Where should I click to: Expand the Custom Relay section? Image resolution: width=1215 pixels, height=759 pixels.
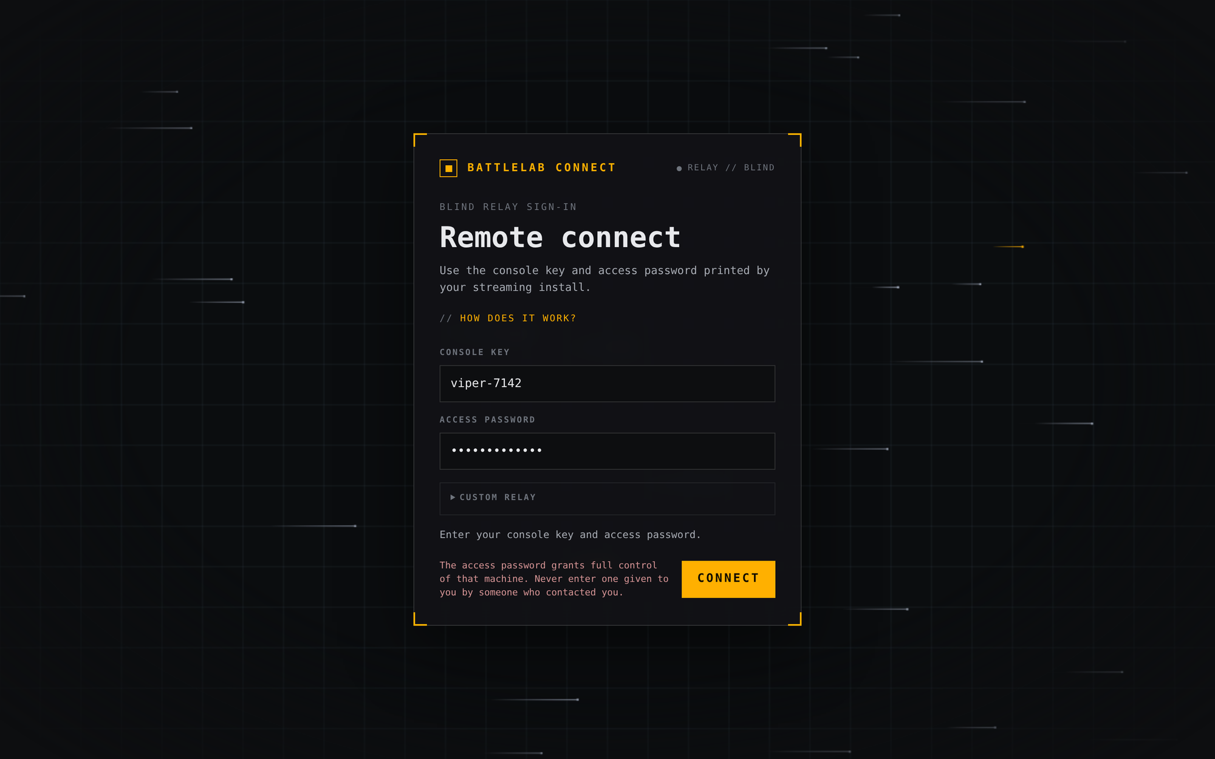(x=607, y=498)
